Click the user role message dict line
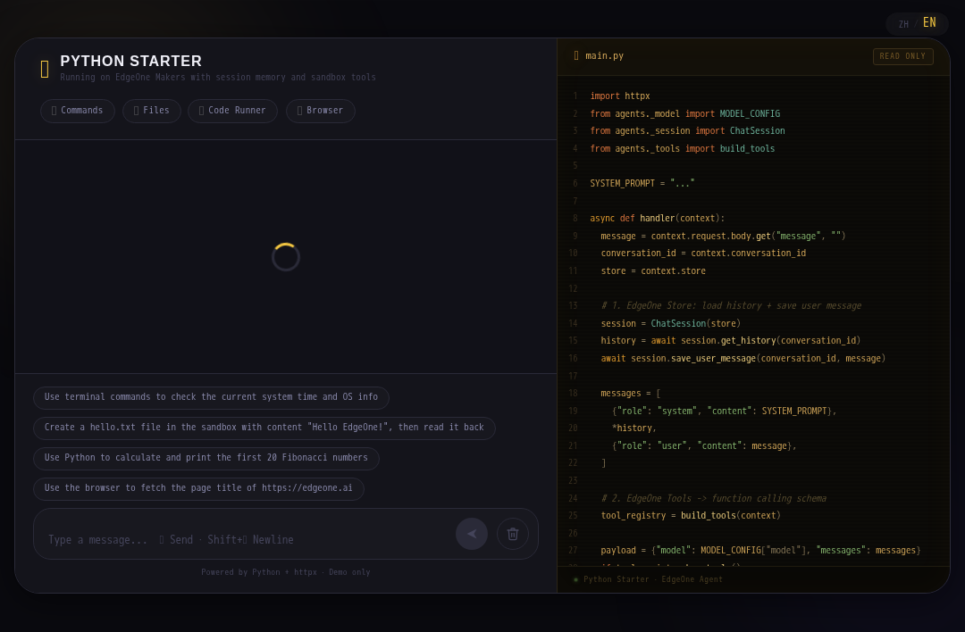The width and height of the screenshot is (965, 632). tap(704, 445)
